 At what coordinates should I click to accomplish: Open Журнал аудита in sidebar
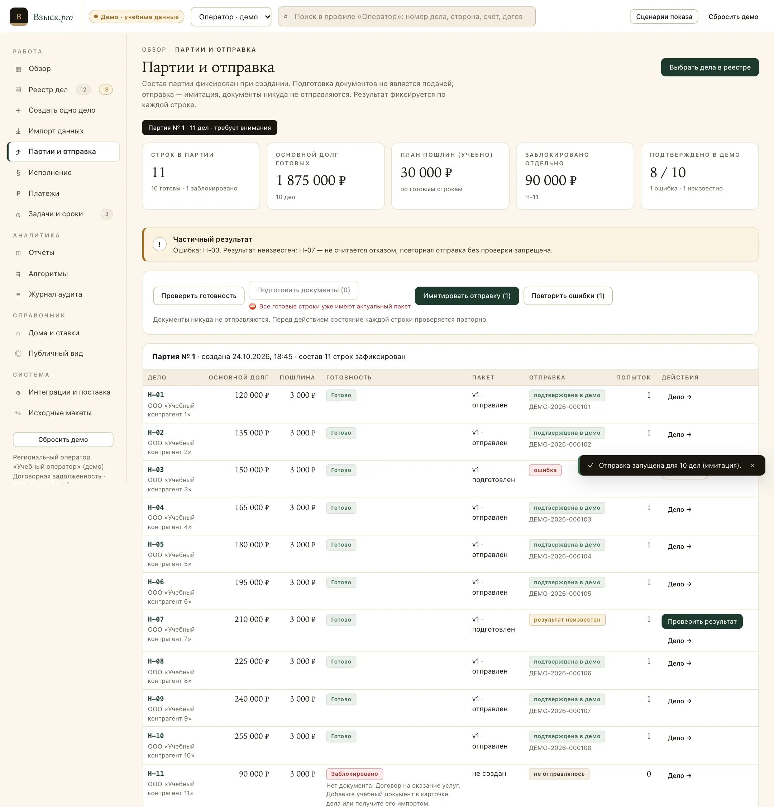click(x=63, y=294)
